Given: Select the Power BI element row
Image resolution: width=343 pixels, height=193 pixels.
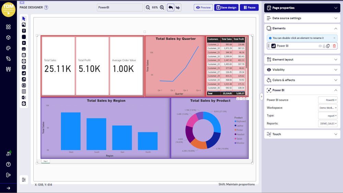Looking at the screenshot, I should pyautogui.click(x=302, y=46).
